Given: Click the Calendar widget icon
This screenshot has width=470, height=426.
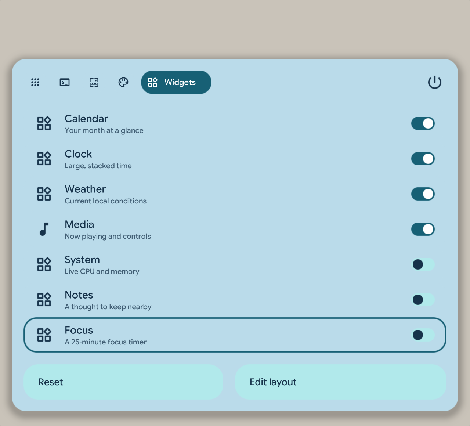Looking at the screenshot, I should [x=44, y=123].
